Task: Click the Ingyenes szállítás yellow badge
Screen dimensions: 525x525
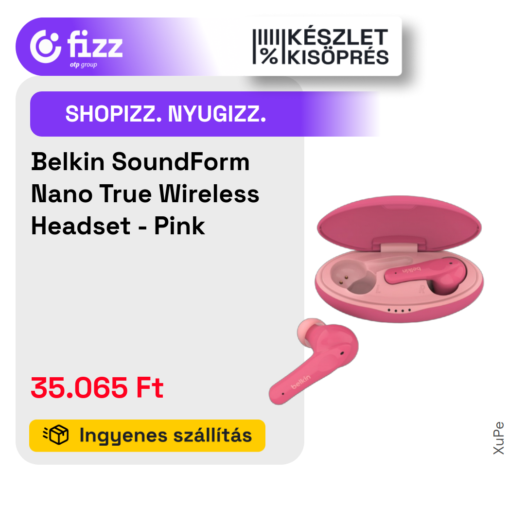Action: [147, 435]
